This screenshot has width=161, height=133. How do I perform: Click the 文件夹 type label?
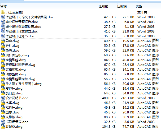[x=142, y=12]
